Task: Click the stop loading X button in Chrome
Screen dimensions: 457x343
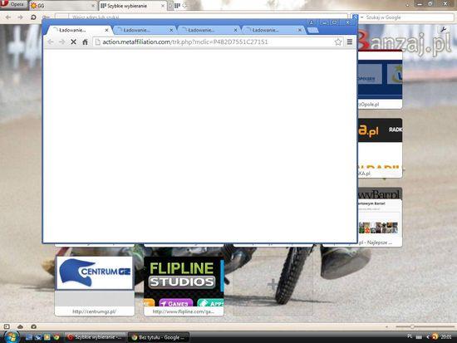Action: pos(73,42)
